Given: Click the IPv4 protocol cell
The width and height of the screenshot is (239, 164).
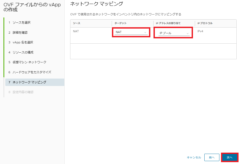Looking at the screenshot, I should point(200,31).
